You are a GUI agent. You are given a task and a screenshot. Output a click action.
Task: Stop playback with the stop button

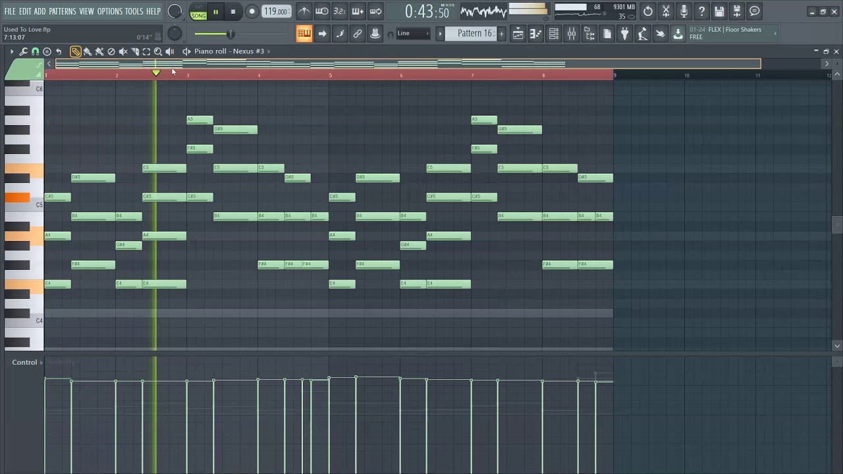(233, 12)
